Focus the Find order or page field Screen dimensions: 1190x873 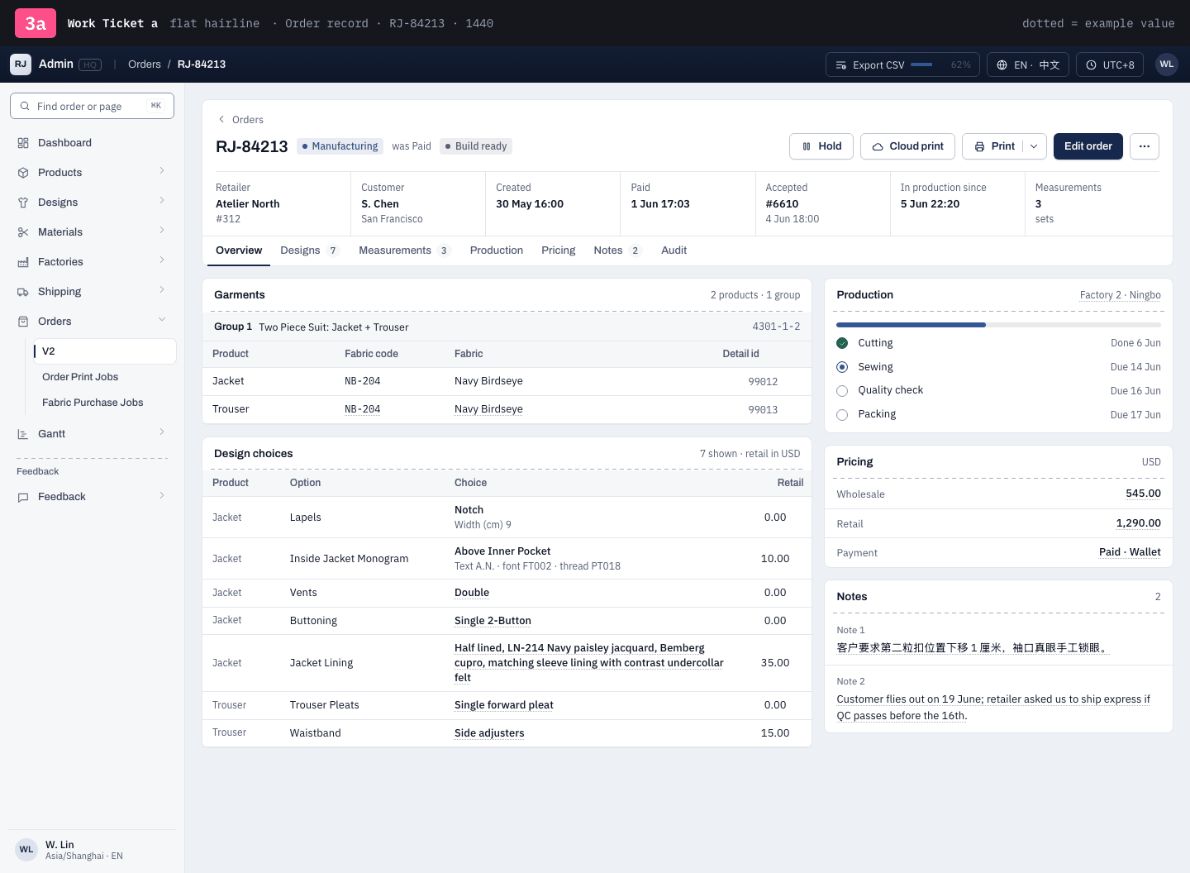(x=92, y=106)
